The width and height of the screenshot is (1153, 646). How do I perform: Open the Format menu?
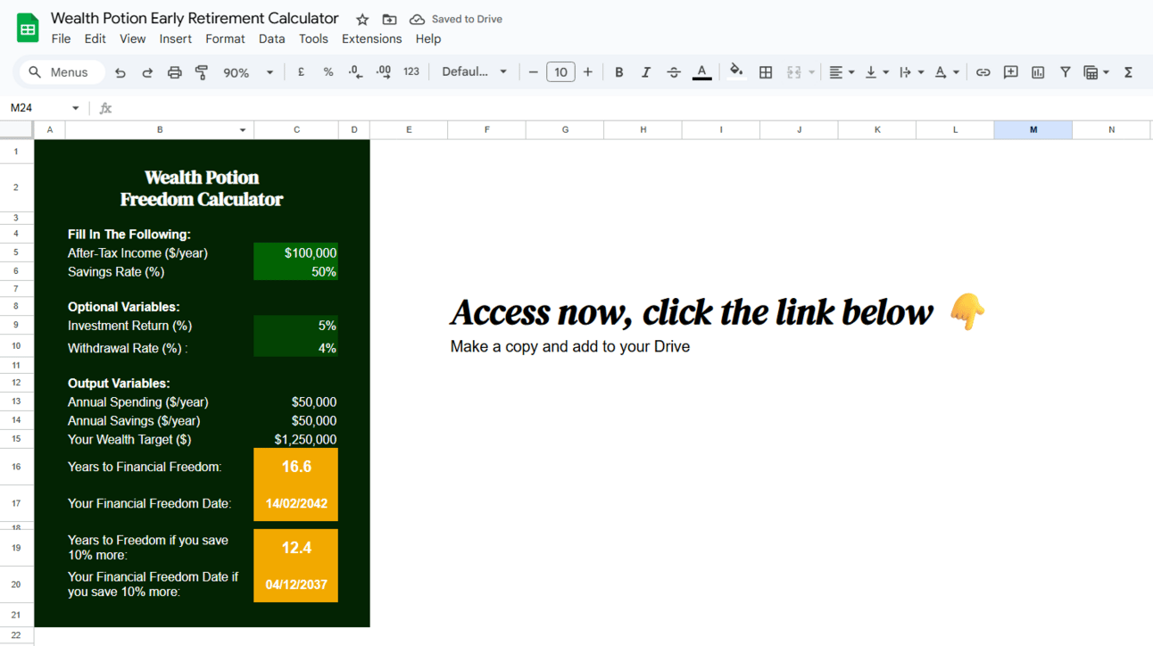point(225,39)
